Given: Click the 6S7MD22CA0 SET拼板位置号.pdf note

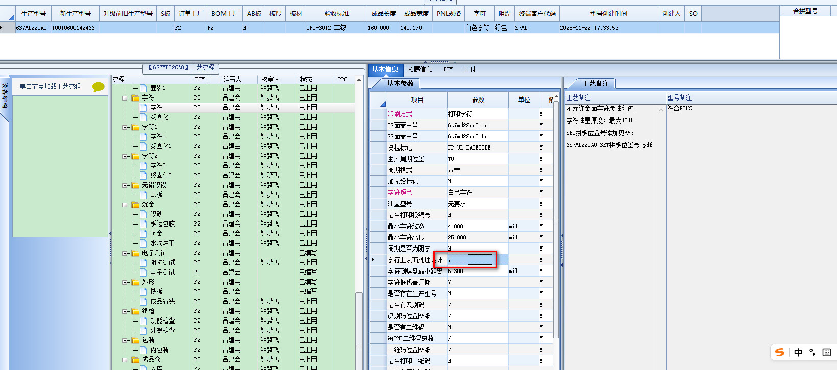Looking at the screenshot, I should pyautogui.click(x=609, y=145).
